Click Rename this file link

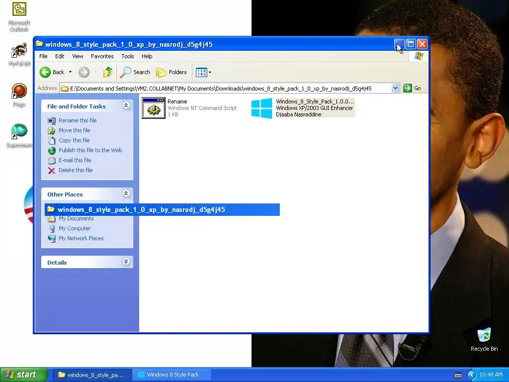[x=78, y=120]
